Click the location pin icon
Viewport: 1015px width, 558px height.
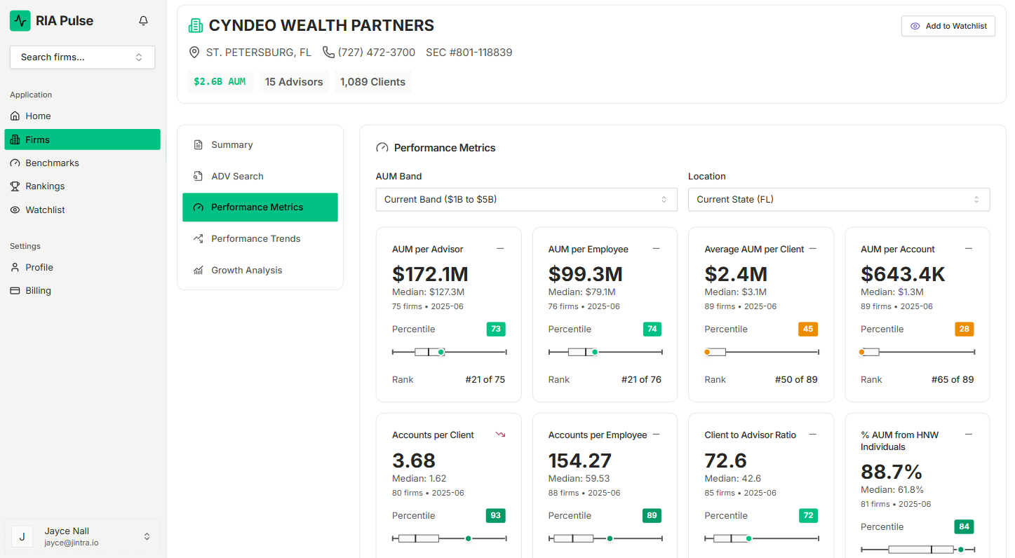point(194,53)
